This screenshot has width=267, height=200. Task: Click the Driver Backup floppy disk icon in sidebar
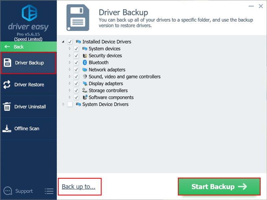pyautogui.click(x=7, y=63)
